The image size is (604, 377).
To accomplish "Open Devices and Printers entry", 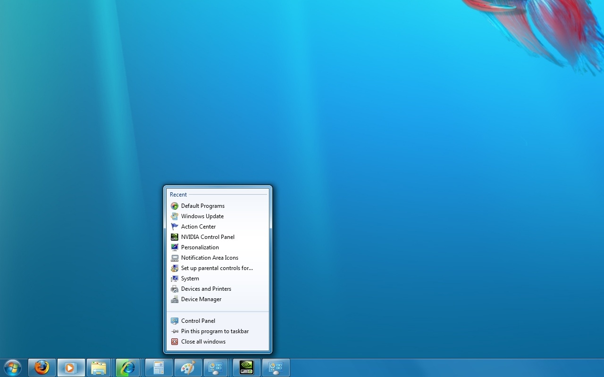I will pos(206,288).
